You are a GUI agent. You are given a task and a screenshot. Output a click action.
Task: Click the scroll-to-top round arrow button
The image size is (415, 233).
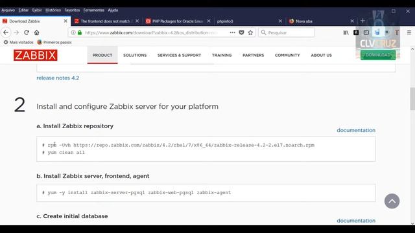[392, 201]
